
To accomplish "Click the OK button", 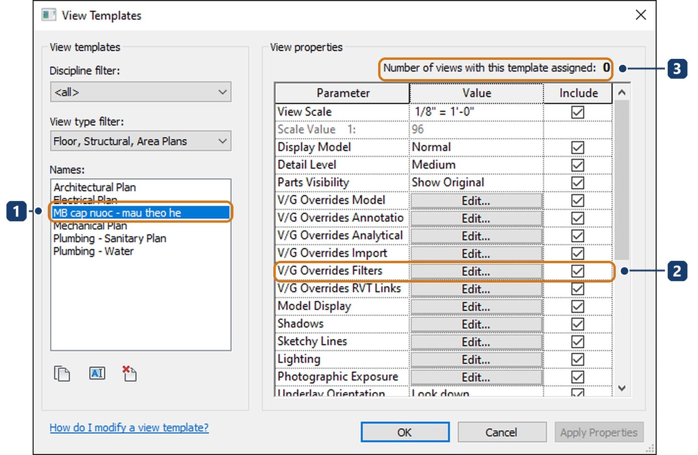I will 405,432.
